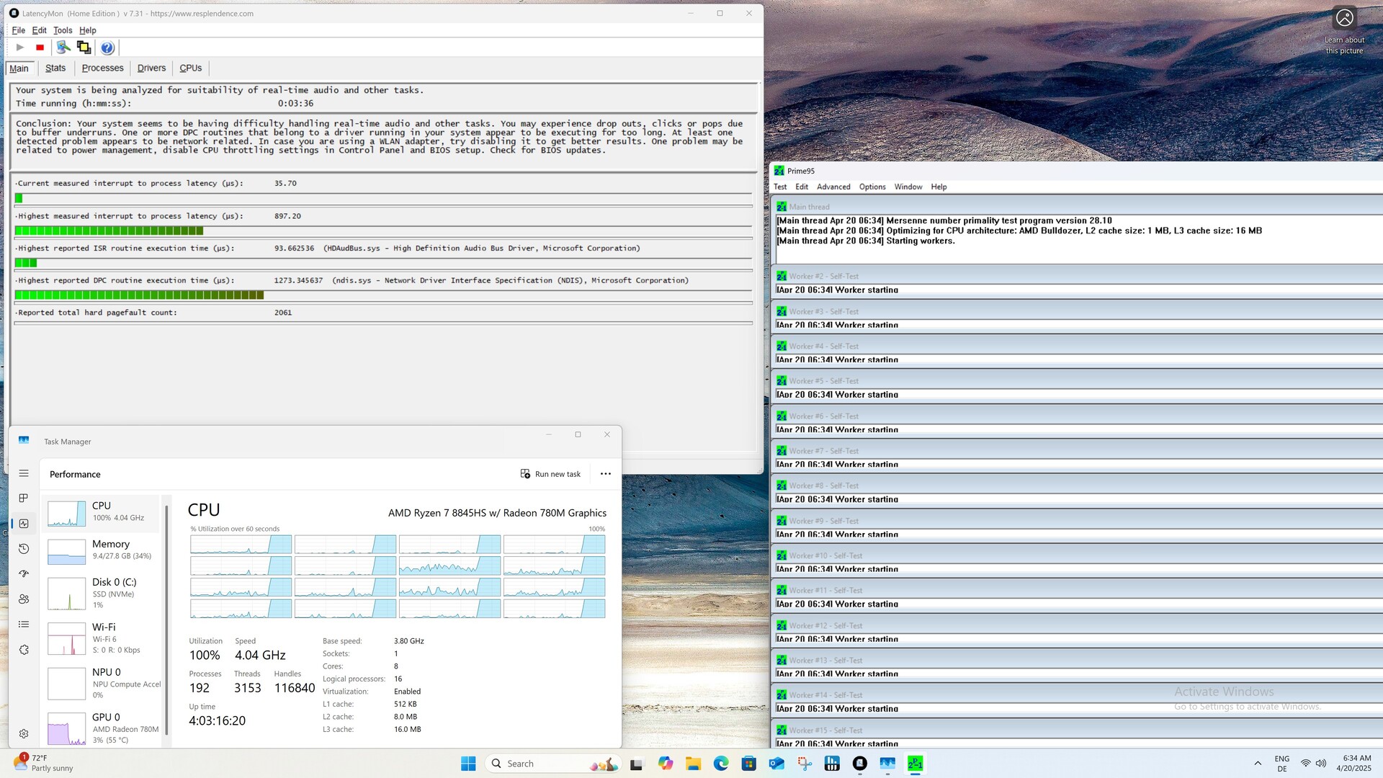The image size is (1383, 778).
Task: Open Task Manager Settings gear
Action: 24,733
